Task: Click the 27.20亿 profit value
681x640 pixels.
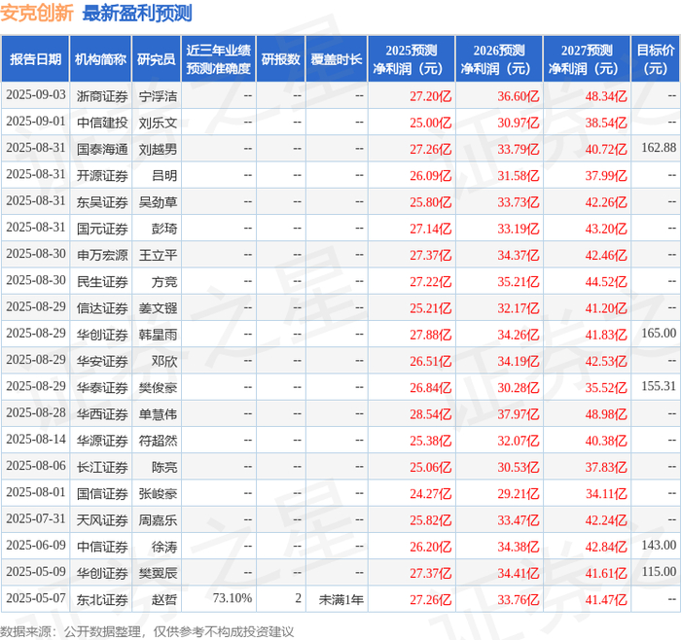Action: tap(430, 96)
